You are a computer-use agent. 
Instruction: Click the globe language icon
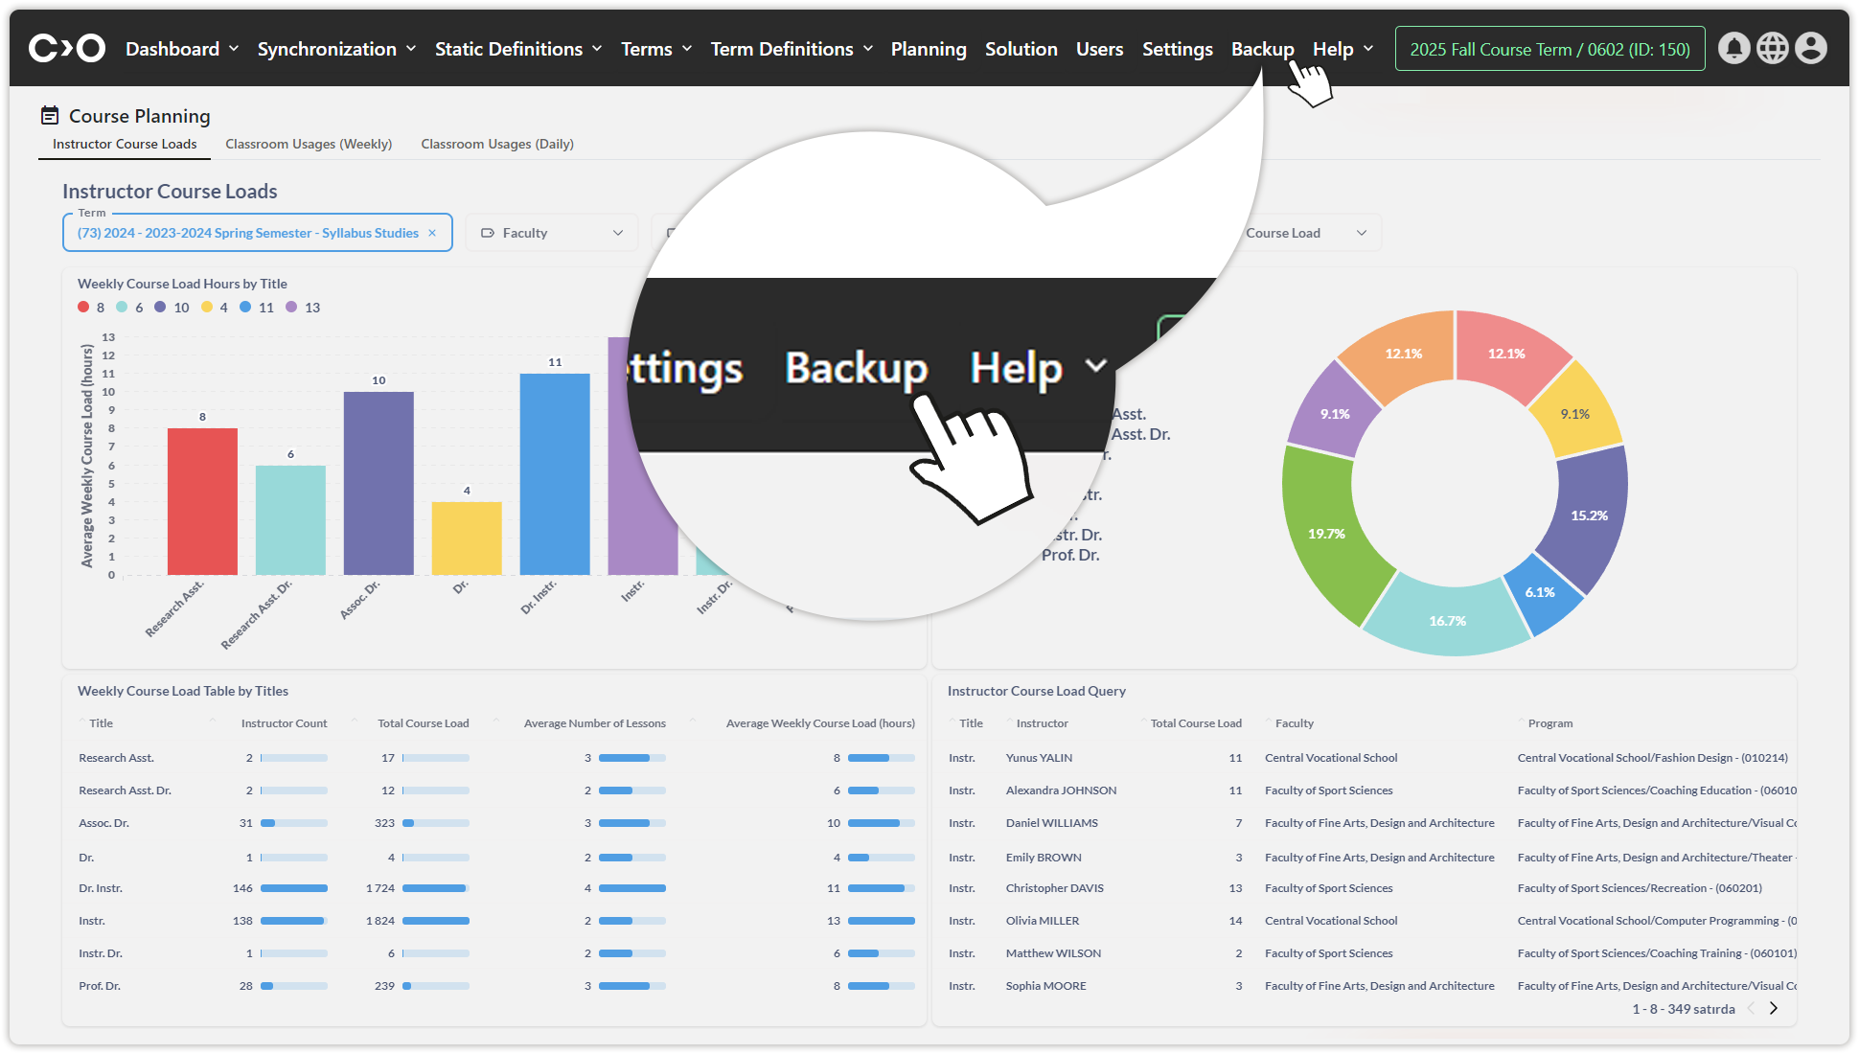(1772, 48)
